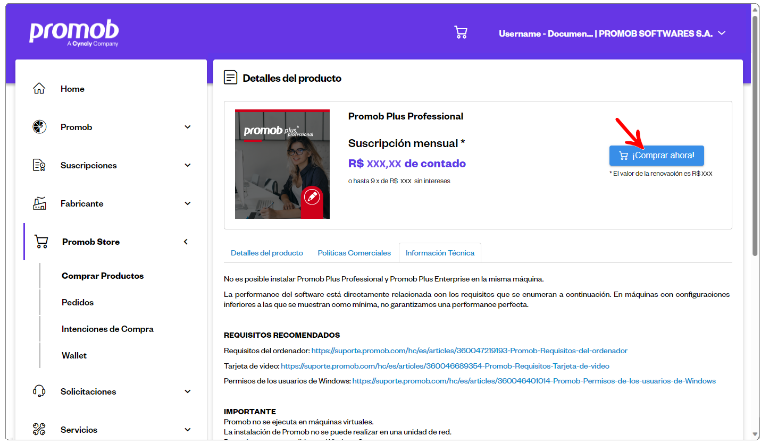Viewport: 761px width, 444px height.
Task: Open the user account dropdown chevron
Action: (x=722, y=33)
